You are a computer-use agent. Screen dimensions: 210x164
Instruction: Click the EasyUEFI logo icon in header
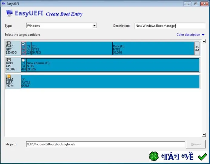pos(9,13)
